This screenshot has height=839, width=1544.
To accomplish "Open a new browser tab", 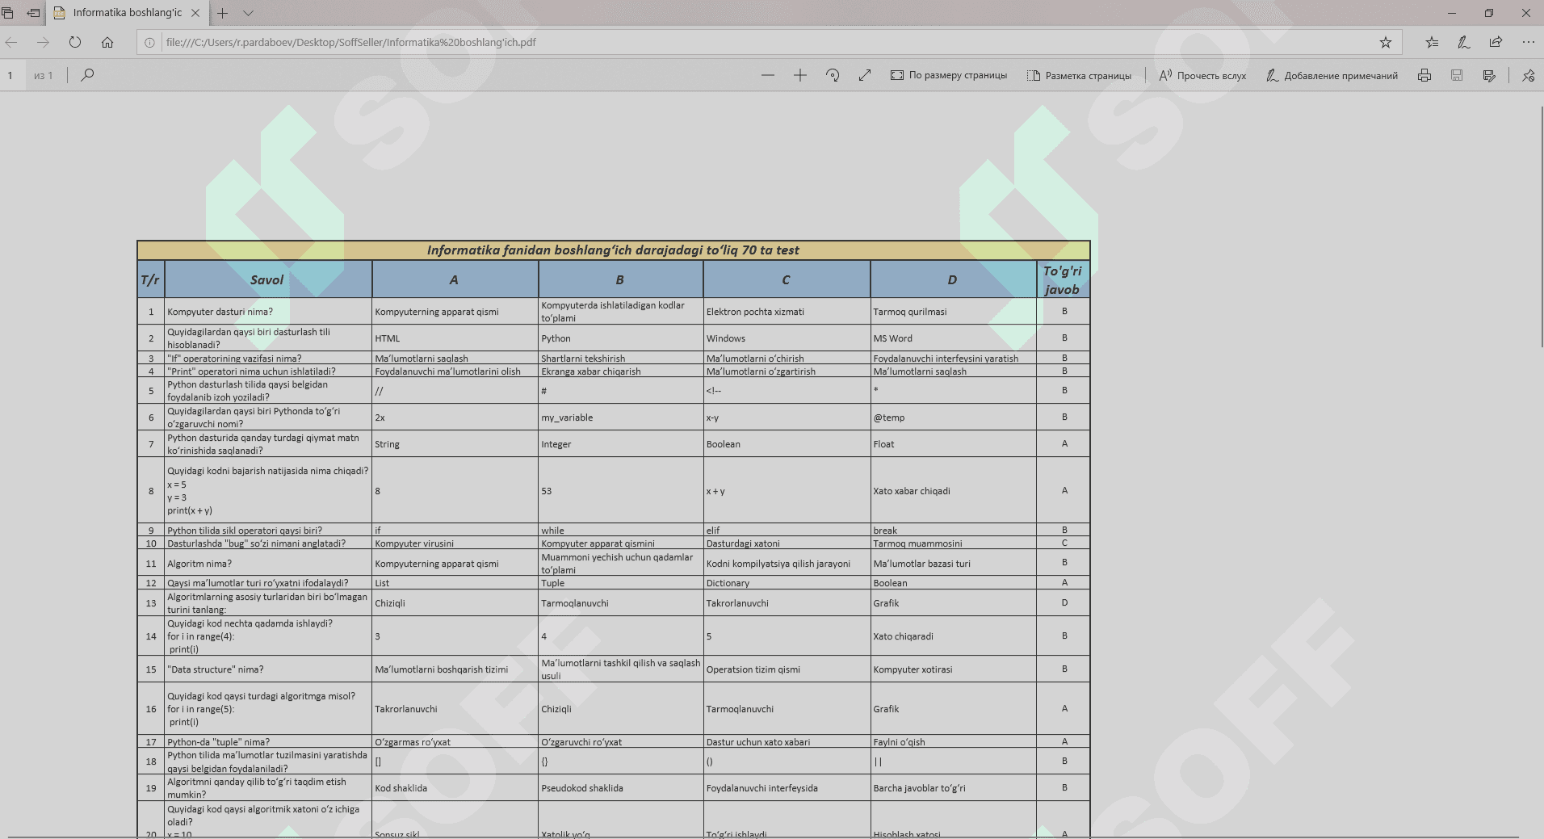I will (222, 13).
